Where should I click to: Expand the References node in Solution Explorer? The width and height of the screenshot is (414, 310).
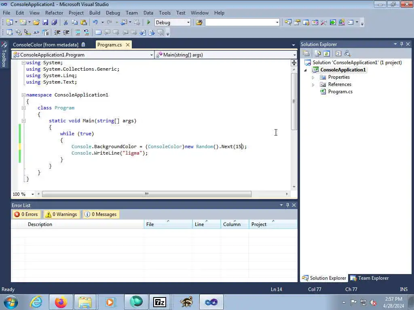click(313, 85)
